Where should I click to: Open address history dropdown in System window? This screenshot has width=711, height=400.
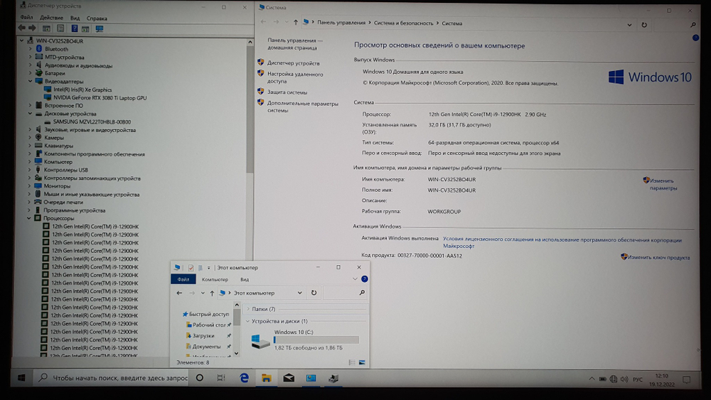(x=629, y=25)
